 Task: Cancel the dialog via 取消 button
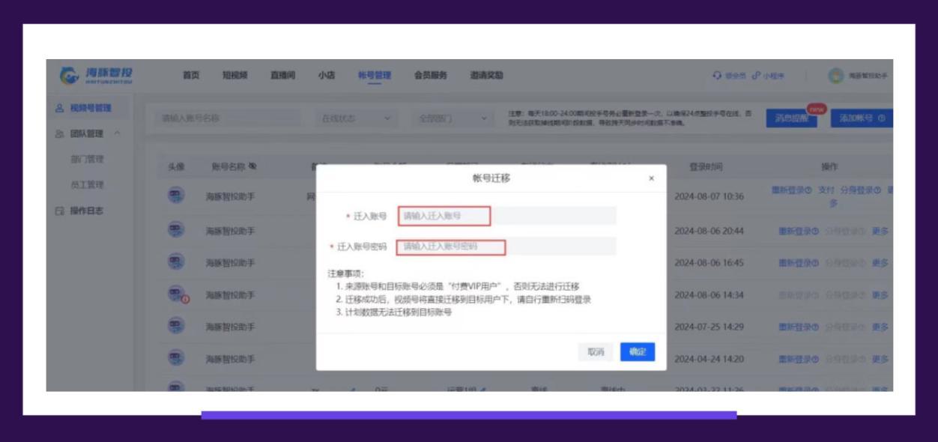(596, 352)
